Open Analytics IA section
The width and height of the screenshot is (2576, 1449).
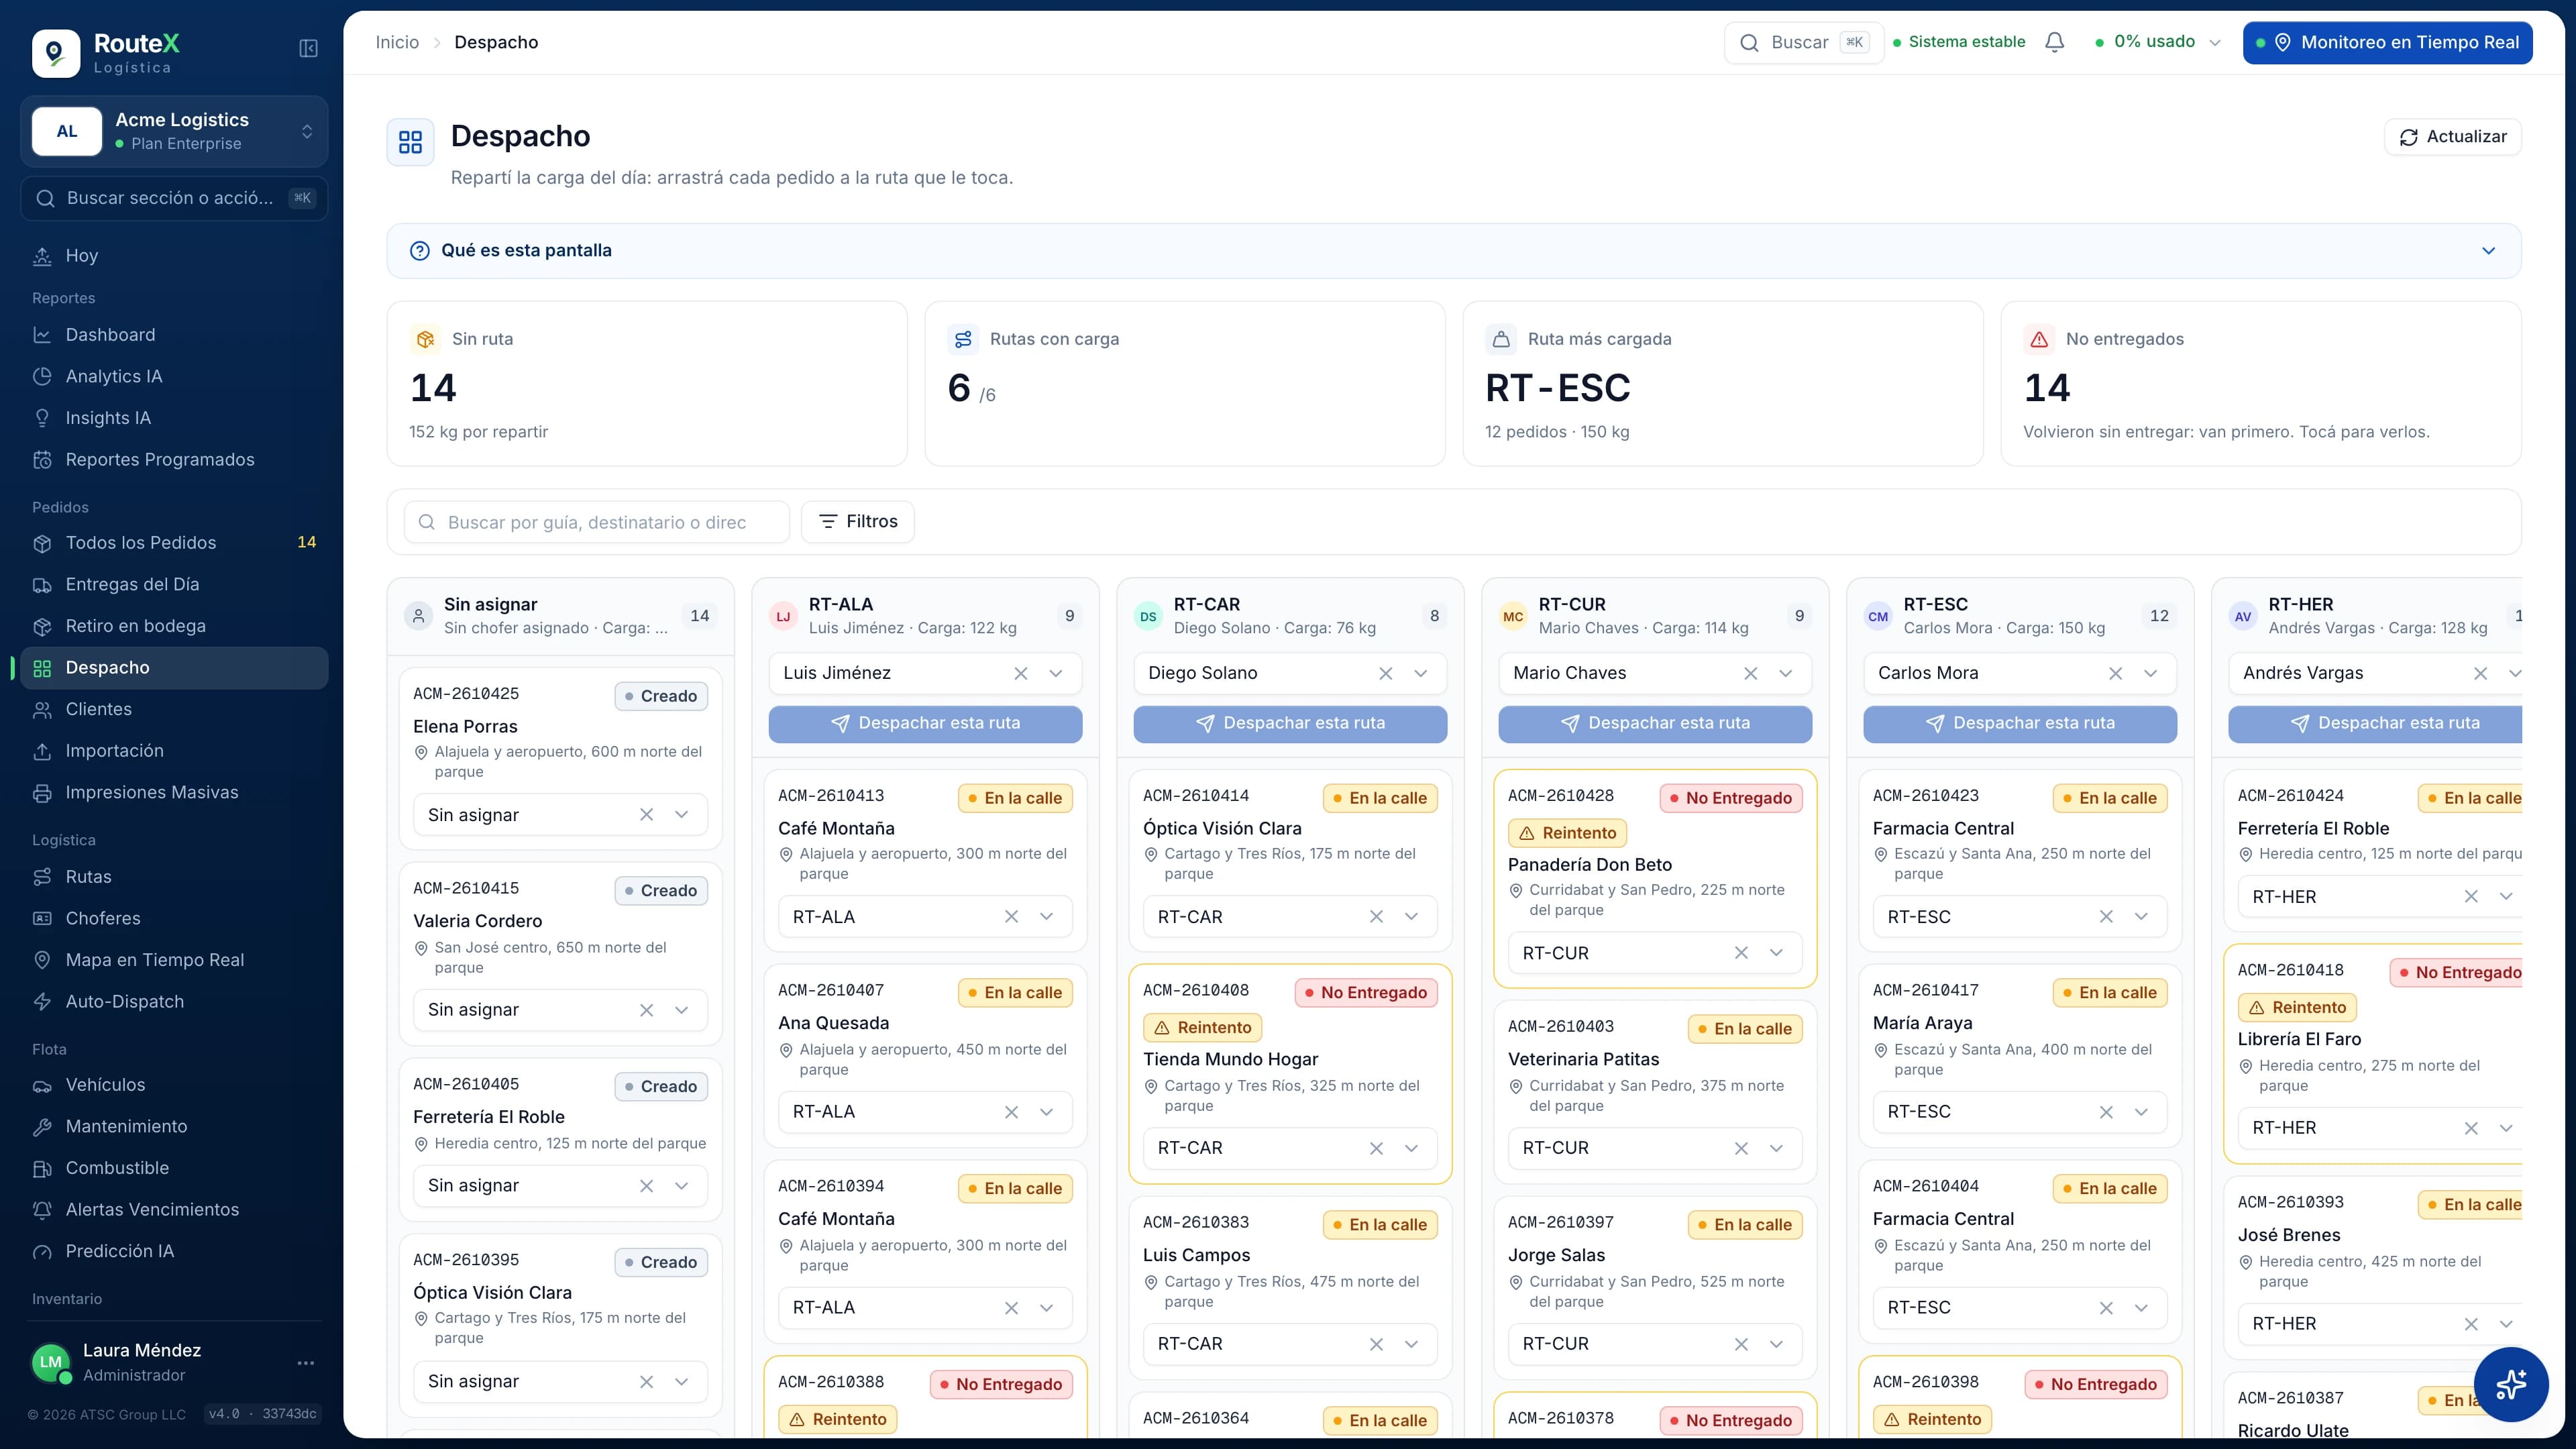click(174, 377)
